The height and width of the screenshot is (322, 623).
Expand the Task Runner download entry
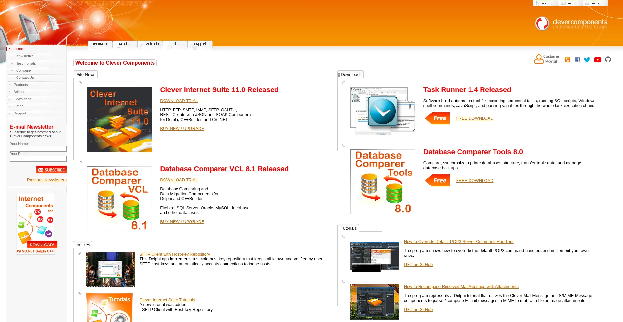point(344,83)
